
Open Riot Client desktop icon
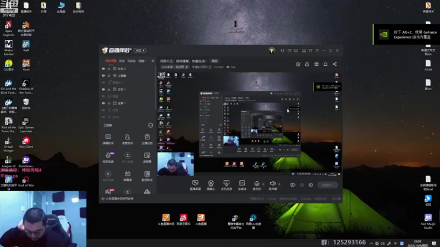pyautogui.click(x=26, y=142)
